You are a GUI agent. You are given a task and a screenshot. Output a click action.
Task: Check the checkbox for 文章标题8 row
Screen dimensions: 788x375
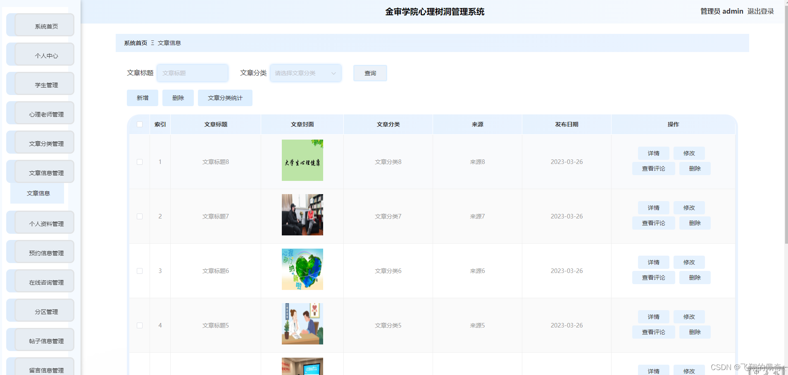click(x=140, y=162)
